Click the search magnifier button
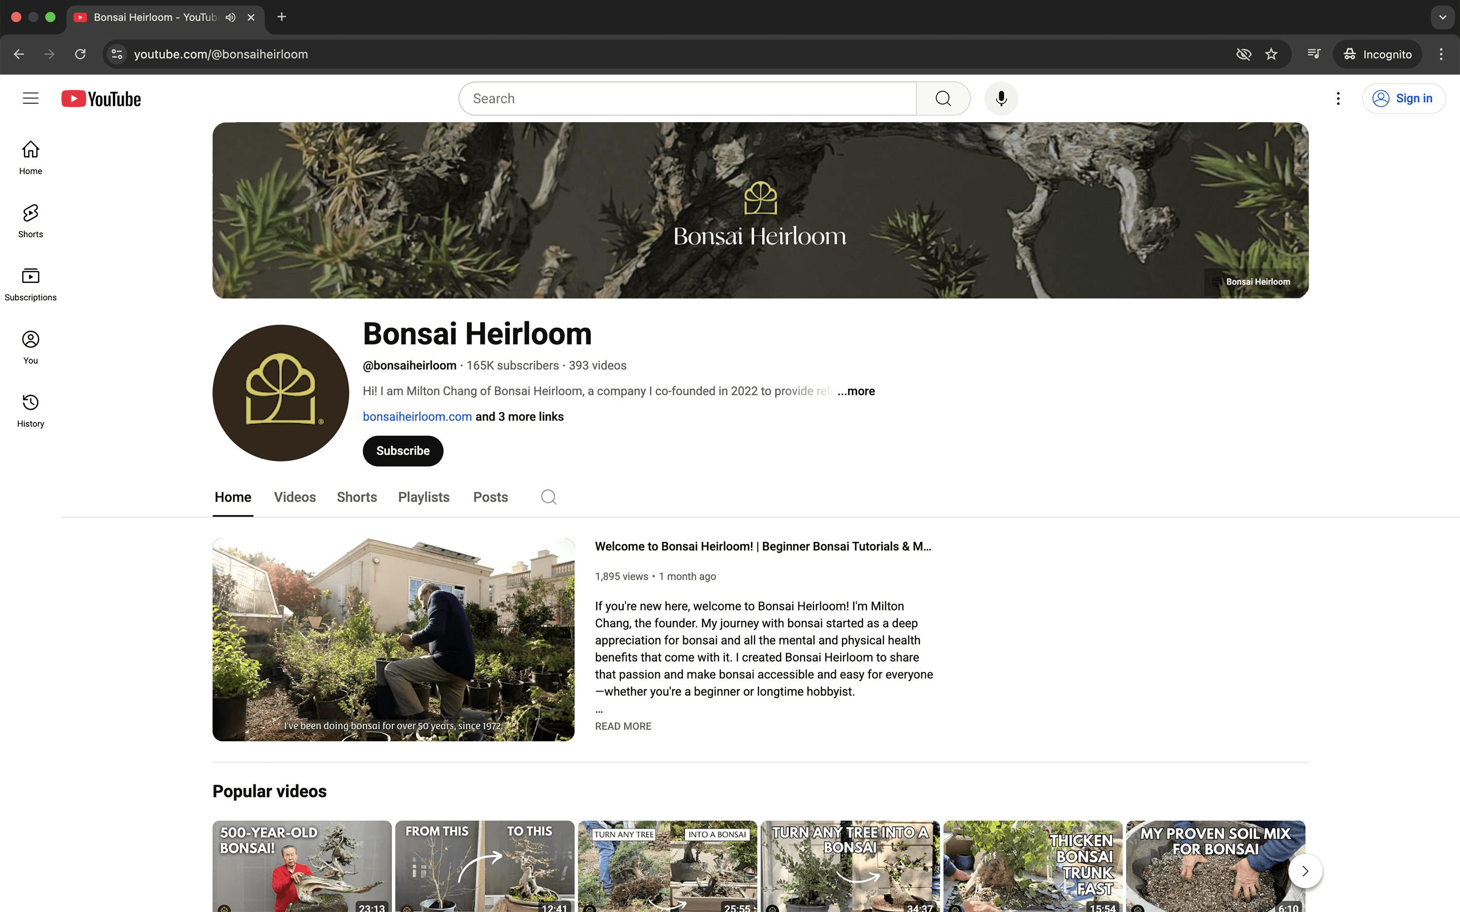 point(943,98)
